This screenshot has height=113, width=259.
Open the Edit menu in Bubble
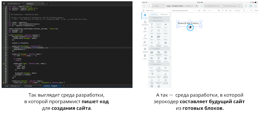coord(199,11)
